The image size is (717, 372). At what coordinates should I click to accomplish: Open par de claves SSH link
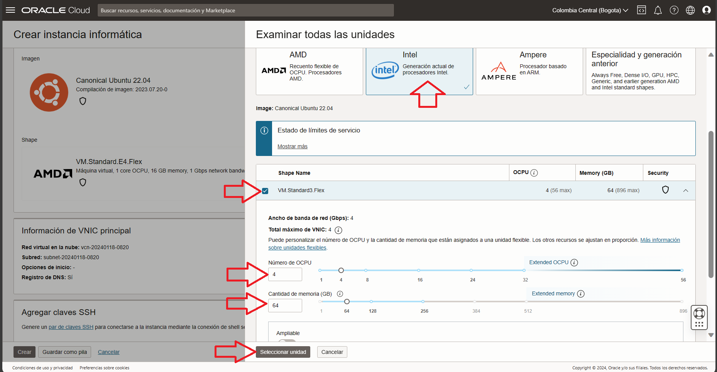click(x=71, y=327)
